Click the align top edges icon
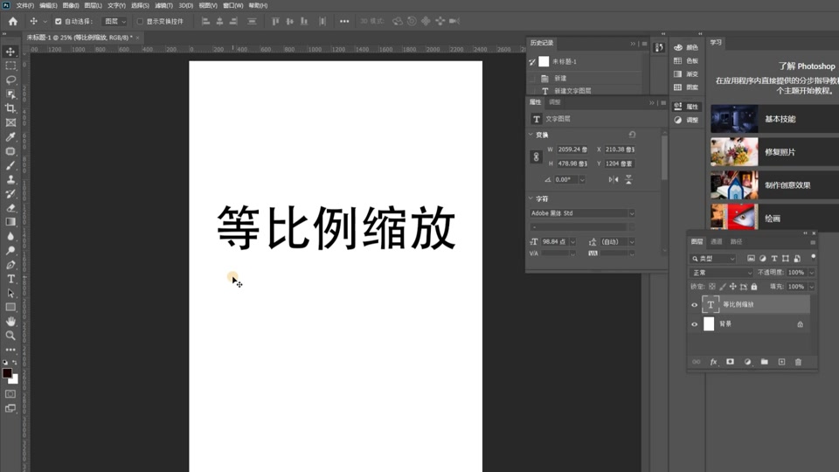839x472 pixels. (275, 21)
